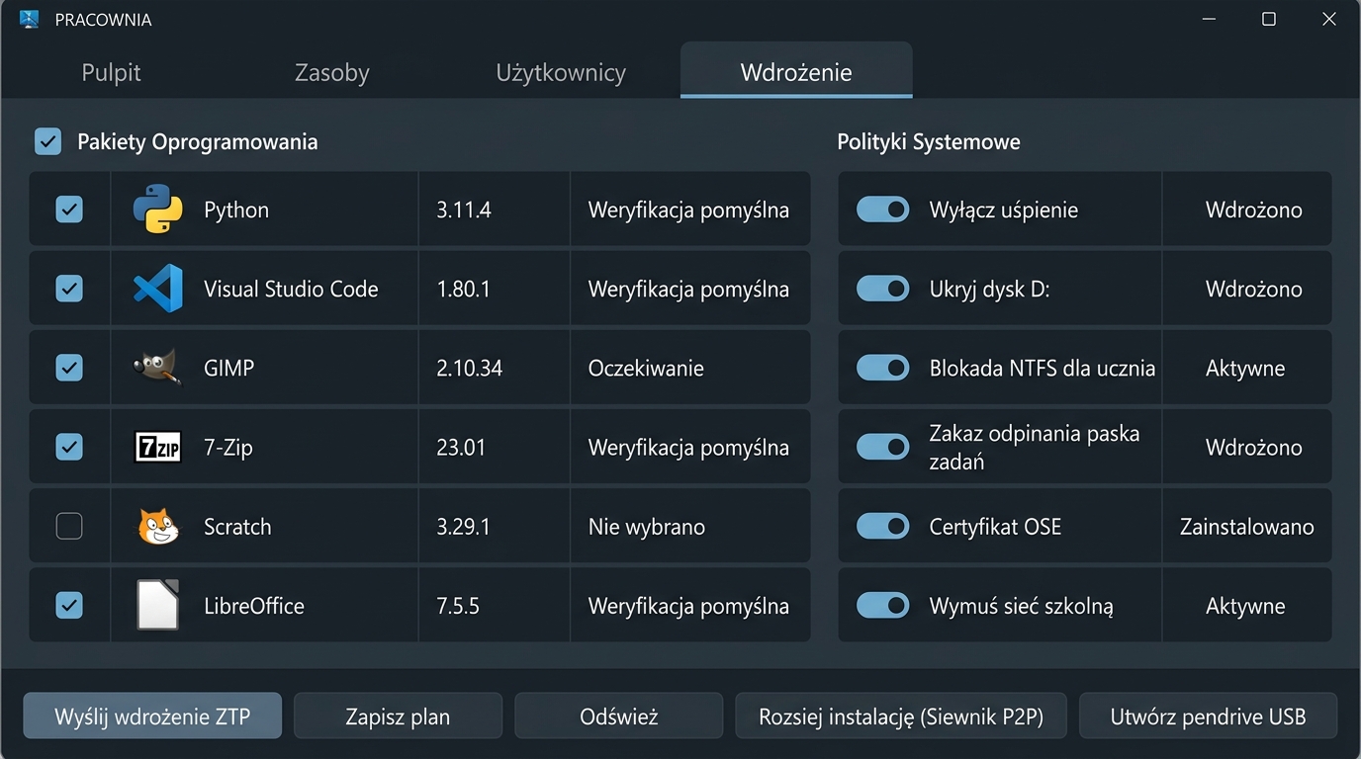Deselect the GIMP package checkbox
This screenshot has height=759, width=1361.
pyautogui.click(x=69, y=368)
